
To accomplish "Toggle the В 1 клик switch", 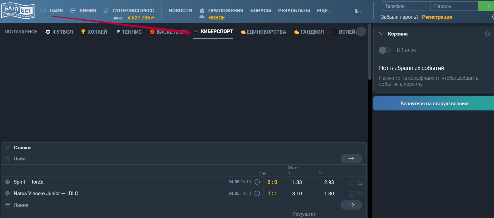I will [x=385, y=50].
